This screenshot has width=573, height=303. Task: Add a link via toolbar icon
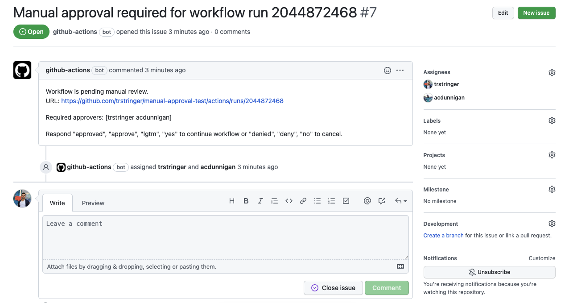pyautogui.click(x=303, y=201)
